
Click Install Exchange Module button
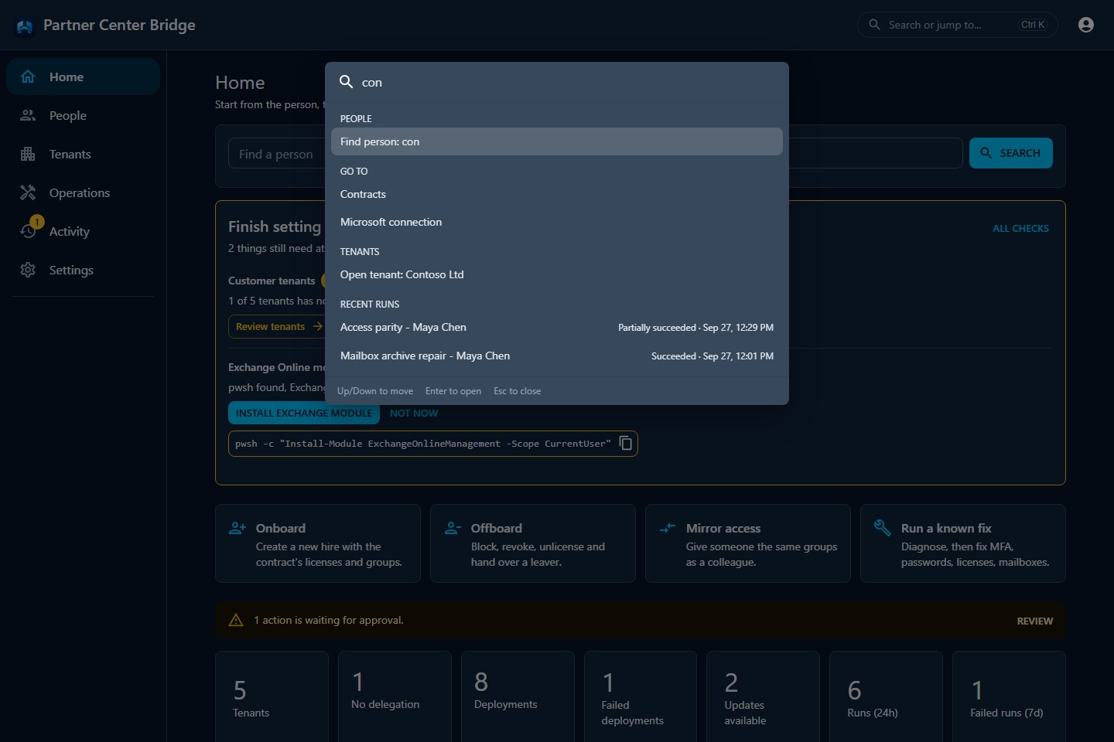coord(304,413)
